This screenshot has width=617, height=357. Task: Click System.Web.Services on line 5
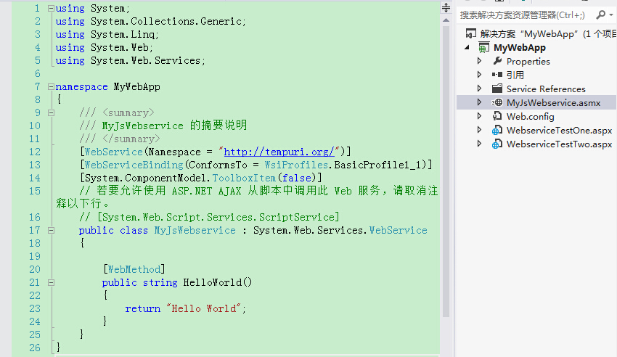(x=147, y=60)
